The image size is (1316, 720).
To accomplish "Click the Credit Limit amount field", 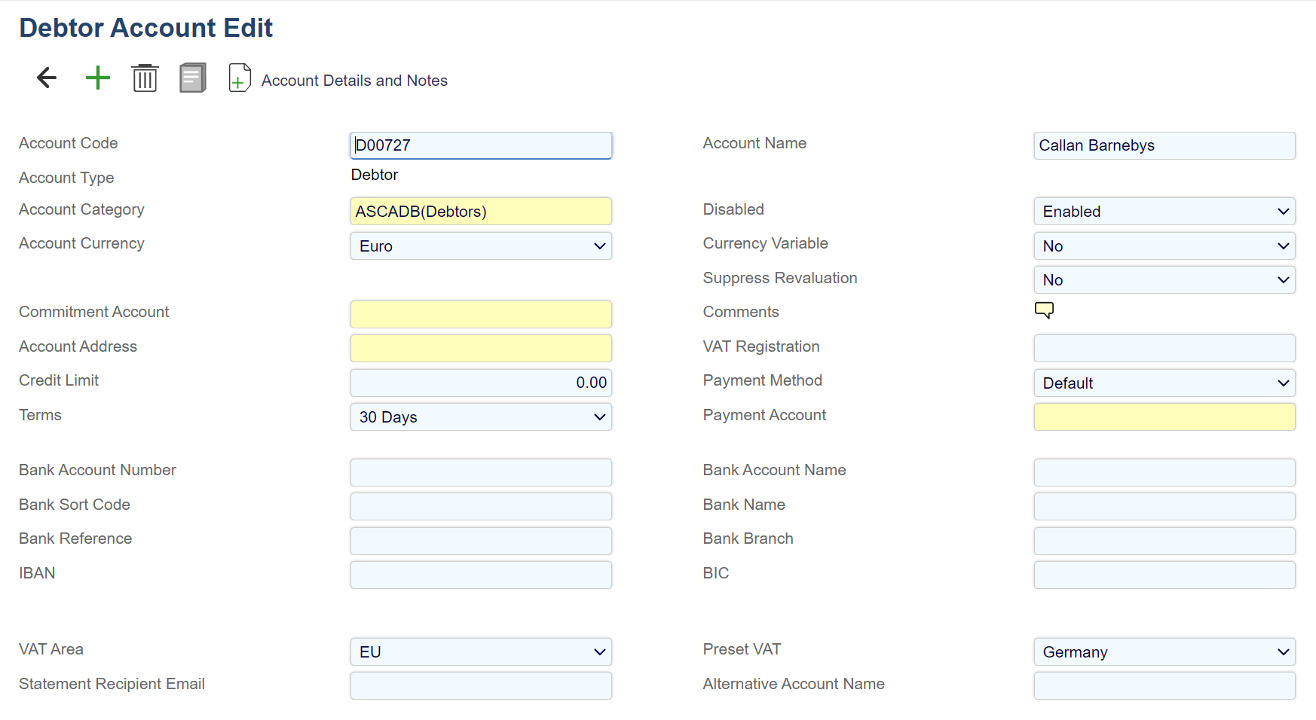I will [481, 383].
